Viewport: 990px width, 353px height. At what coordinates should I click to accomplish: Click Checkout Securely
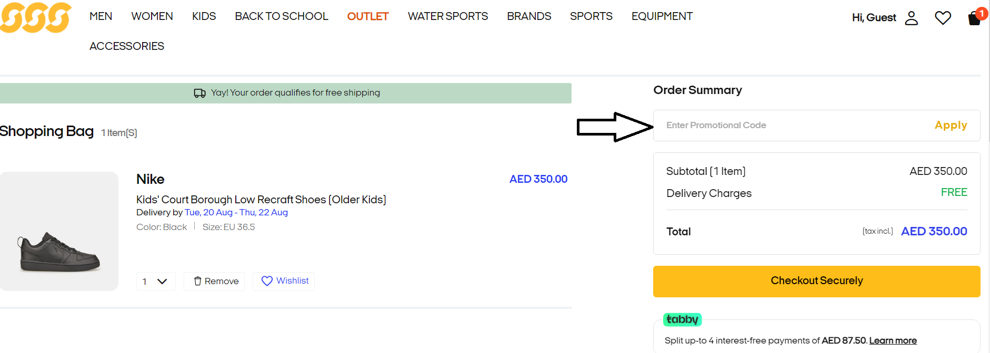(x=816, y=281)
